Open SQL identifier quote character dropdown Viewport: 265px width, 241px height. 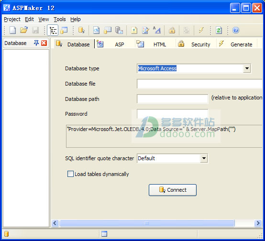pyautogui.click(x=204, y=158)
